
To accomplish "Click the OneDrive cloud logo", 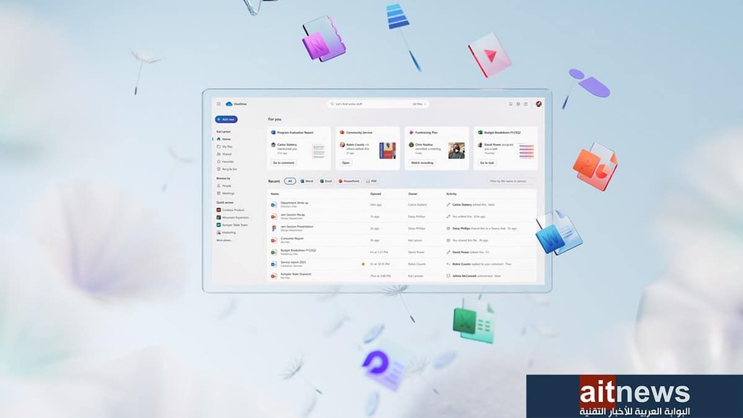I will (x=229, y=104).
